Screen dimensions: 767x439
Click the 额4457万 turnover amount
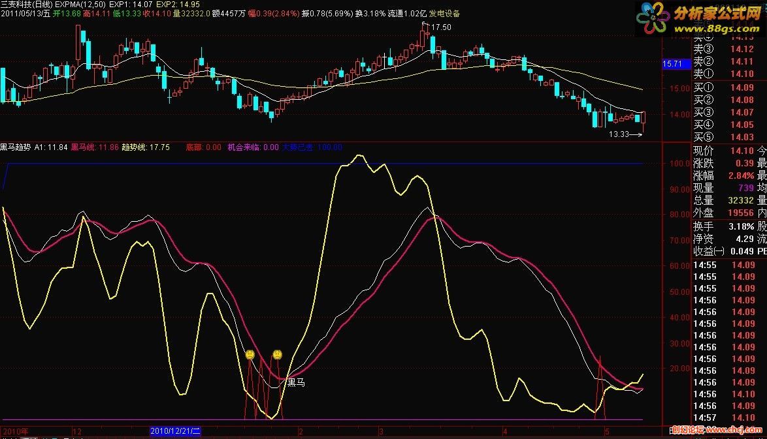coord(229,14)
